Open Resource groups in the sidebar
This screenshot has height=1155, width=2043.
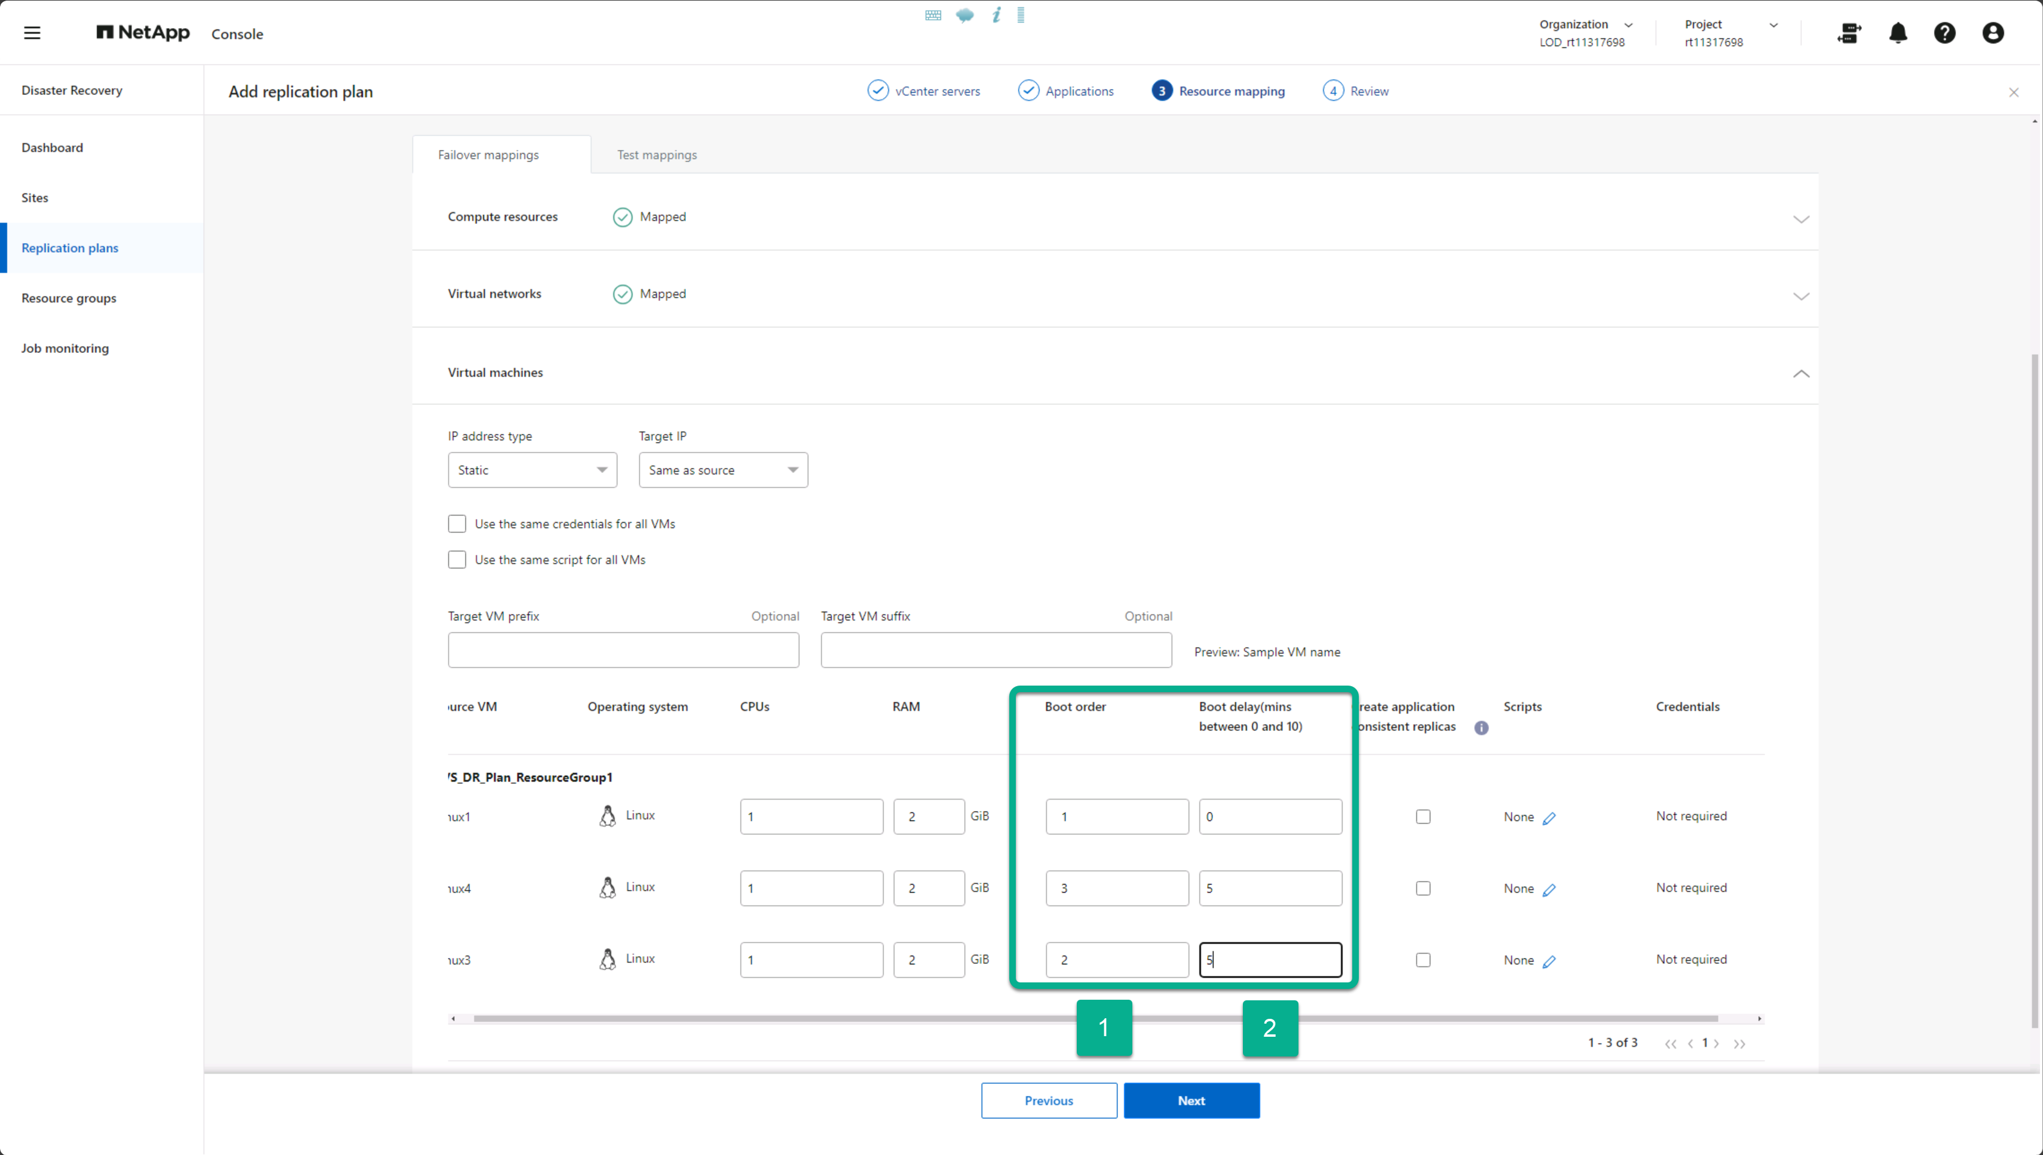69,298
